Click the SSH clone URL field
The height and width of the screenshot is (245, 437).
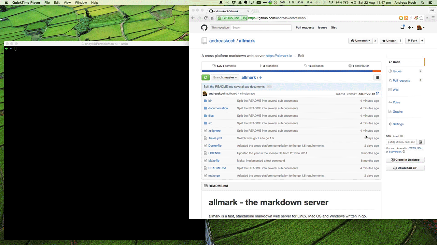tap(401, 142)
